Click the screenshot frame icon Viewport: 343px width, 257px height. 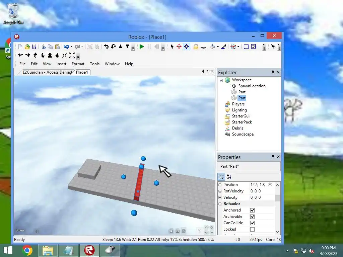point(254,47)
